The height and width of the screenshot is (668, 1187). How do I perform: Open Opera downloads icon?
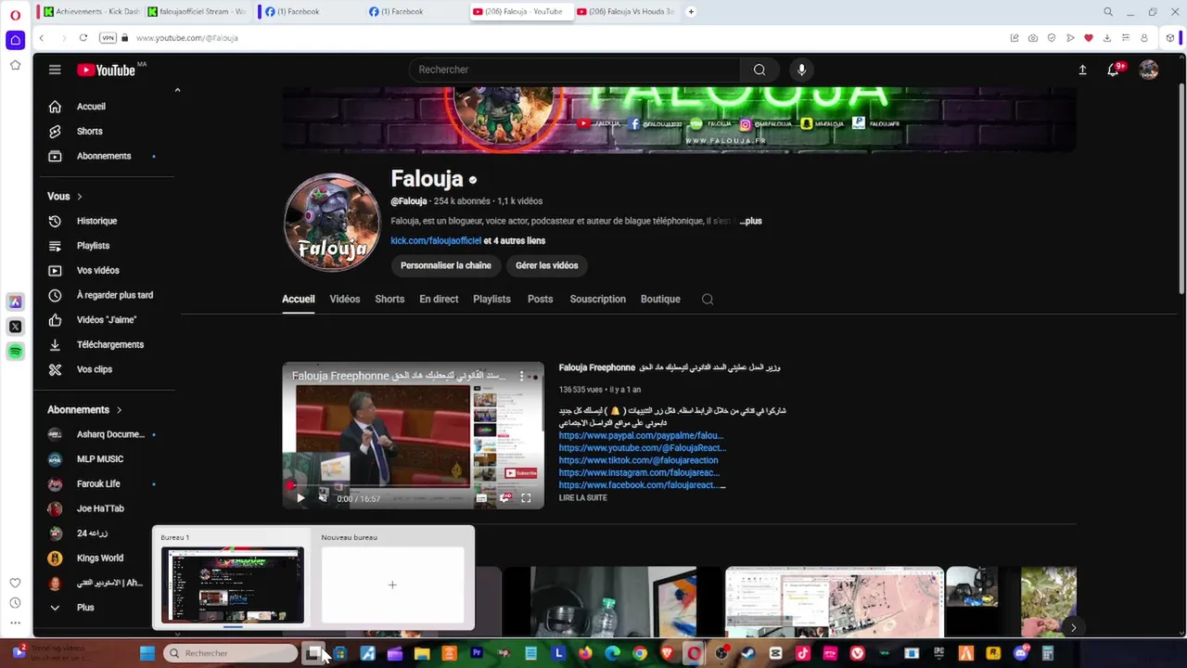[1107, 38]
